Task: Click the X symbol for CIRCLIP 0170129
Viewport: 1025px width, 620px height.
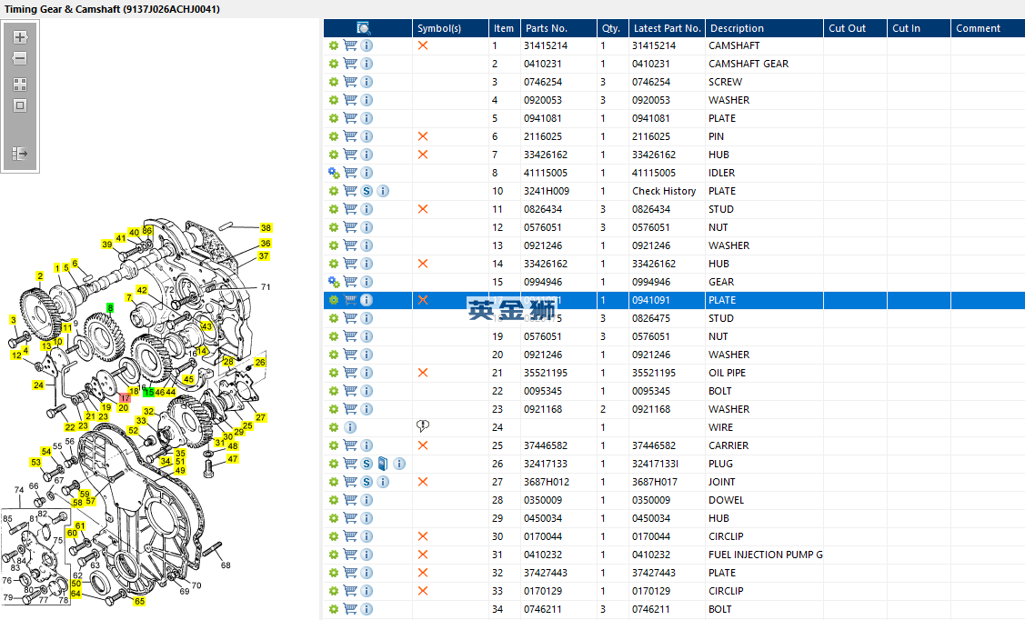Action: point(423,591)
